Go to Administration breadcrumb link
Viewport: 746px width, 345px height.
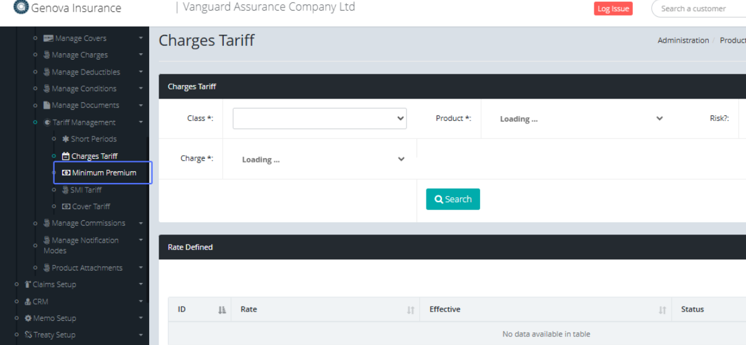coord(683,40)
